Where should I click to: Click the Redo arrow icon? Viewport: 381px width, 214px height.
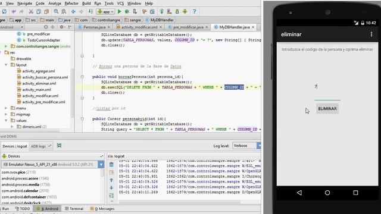(x=21, y=11)
